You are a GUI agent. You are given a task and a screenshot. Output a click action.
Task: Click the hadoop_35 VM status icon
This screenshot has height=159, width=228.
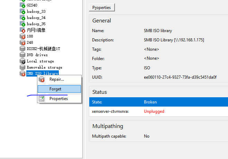pos(22,24)
